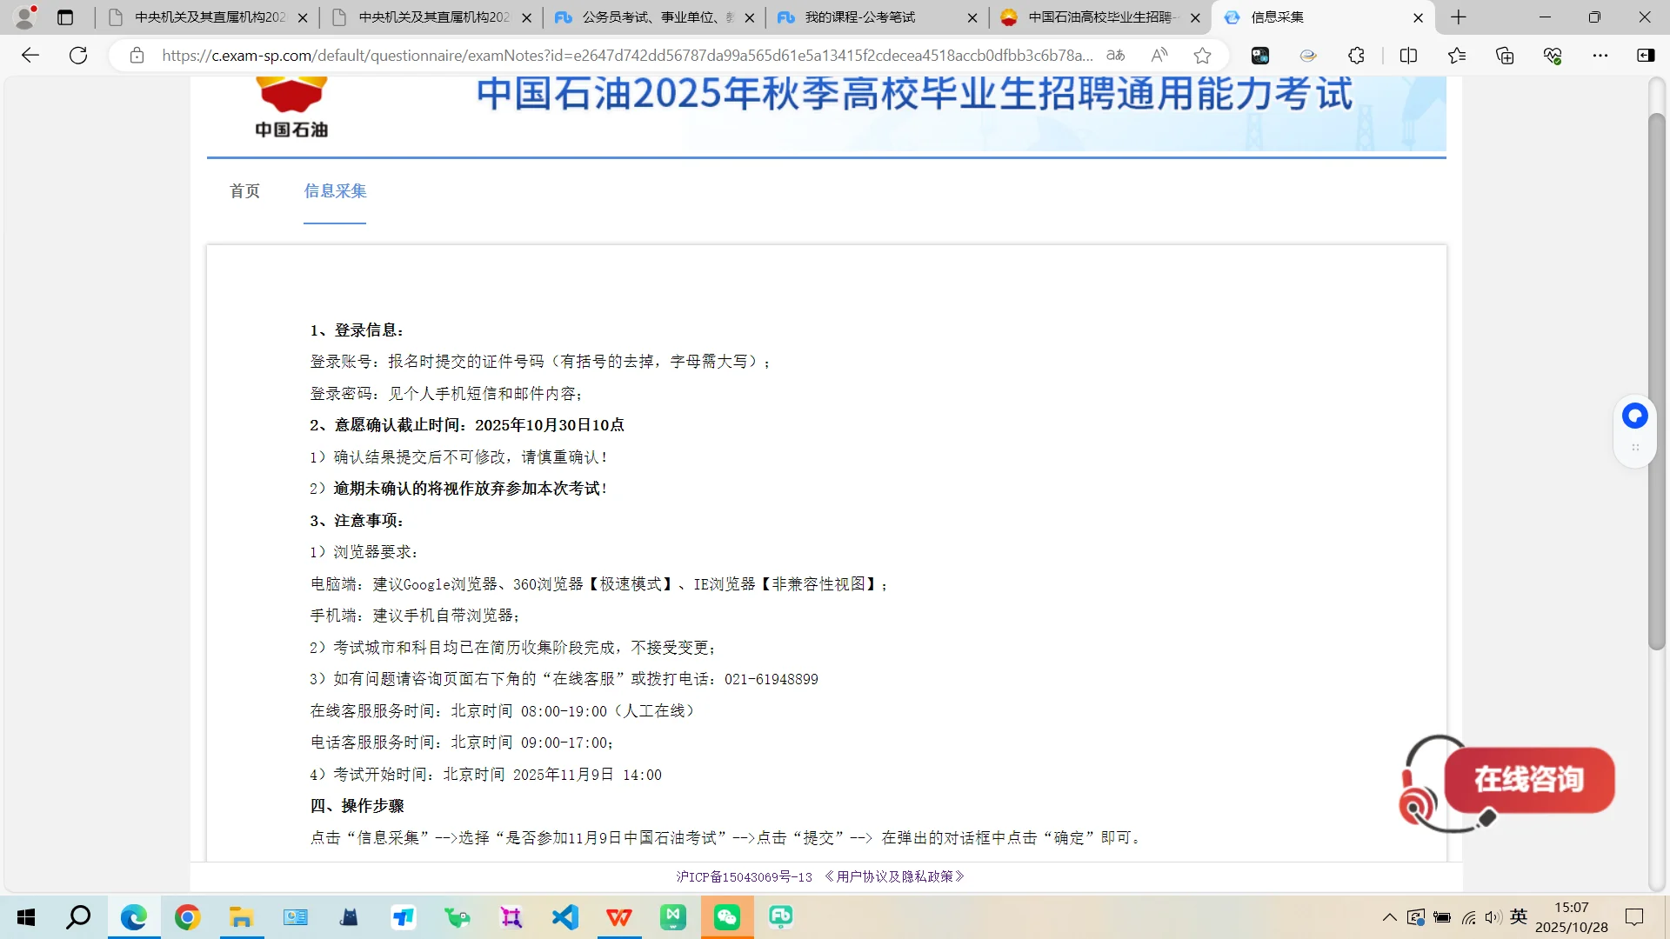
Task: Toggle the translate option in address bar
Action: 1114,55
